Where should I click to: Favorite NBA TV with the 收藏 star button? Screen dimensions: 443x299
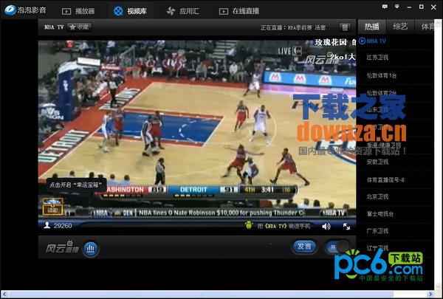tap(80, 27)
